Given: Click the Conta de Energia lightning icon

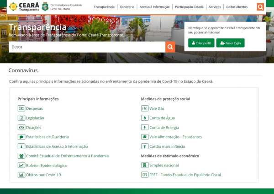Looking at the screenshot, I should (145, 127).
